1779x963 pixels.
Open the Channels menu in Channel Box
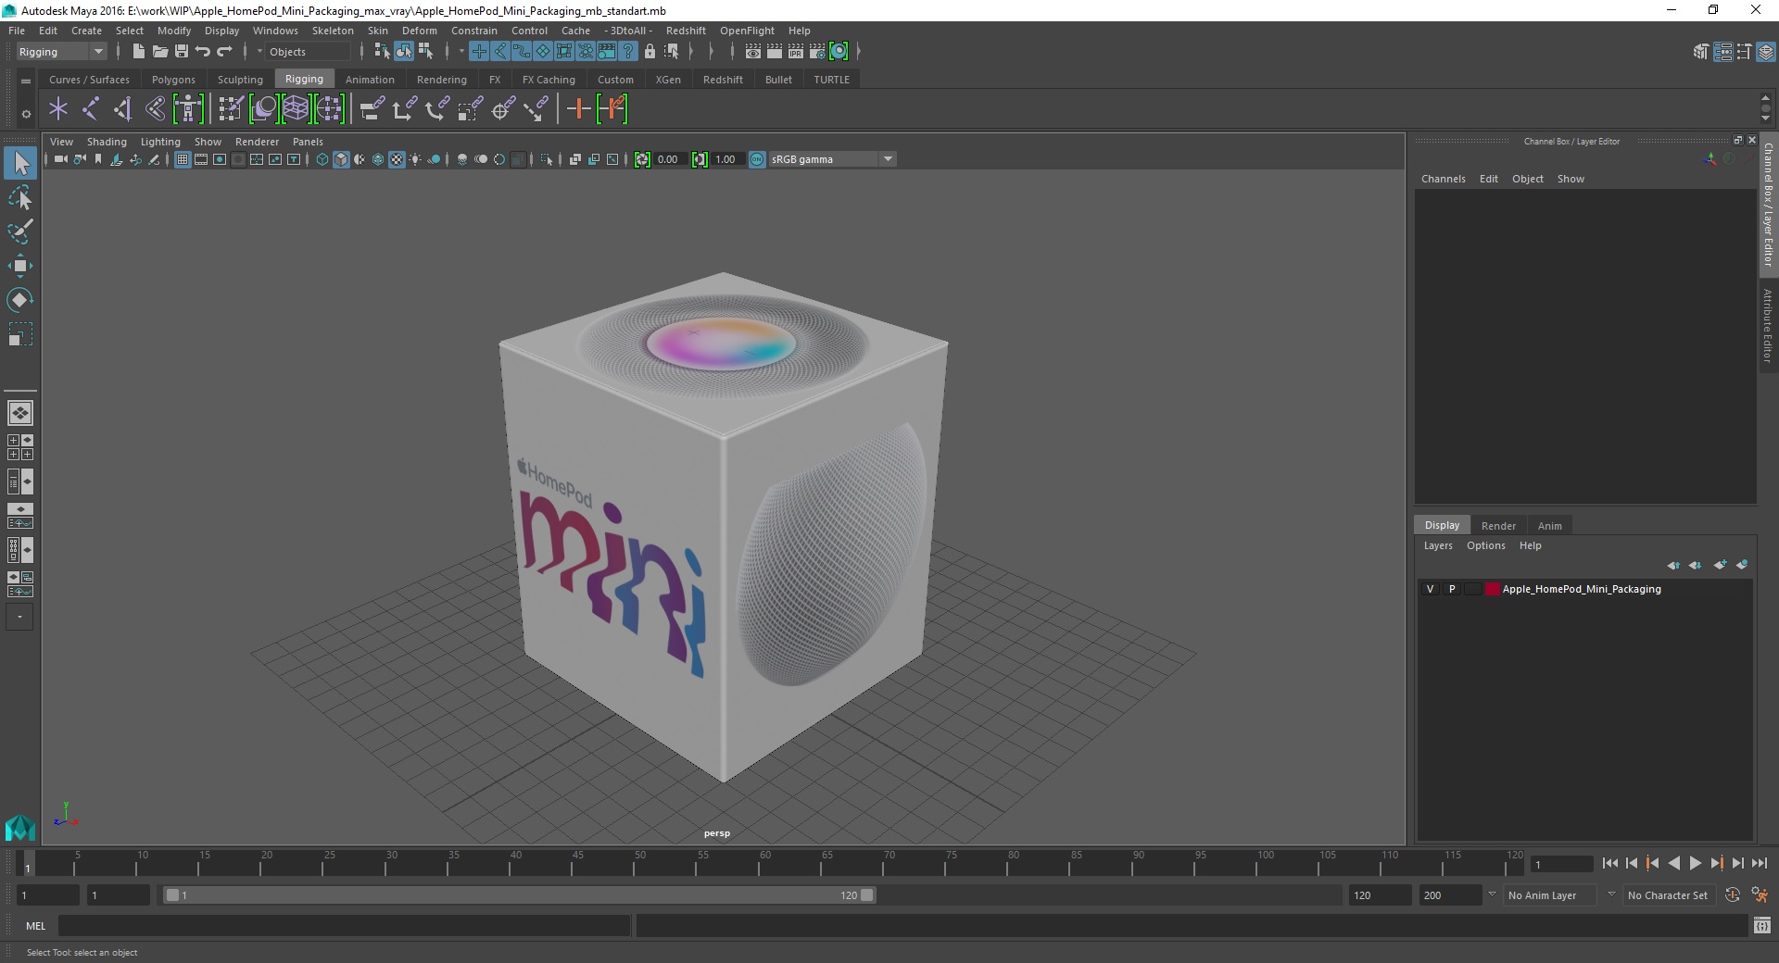1443,179
